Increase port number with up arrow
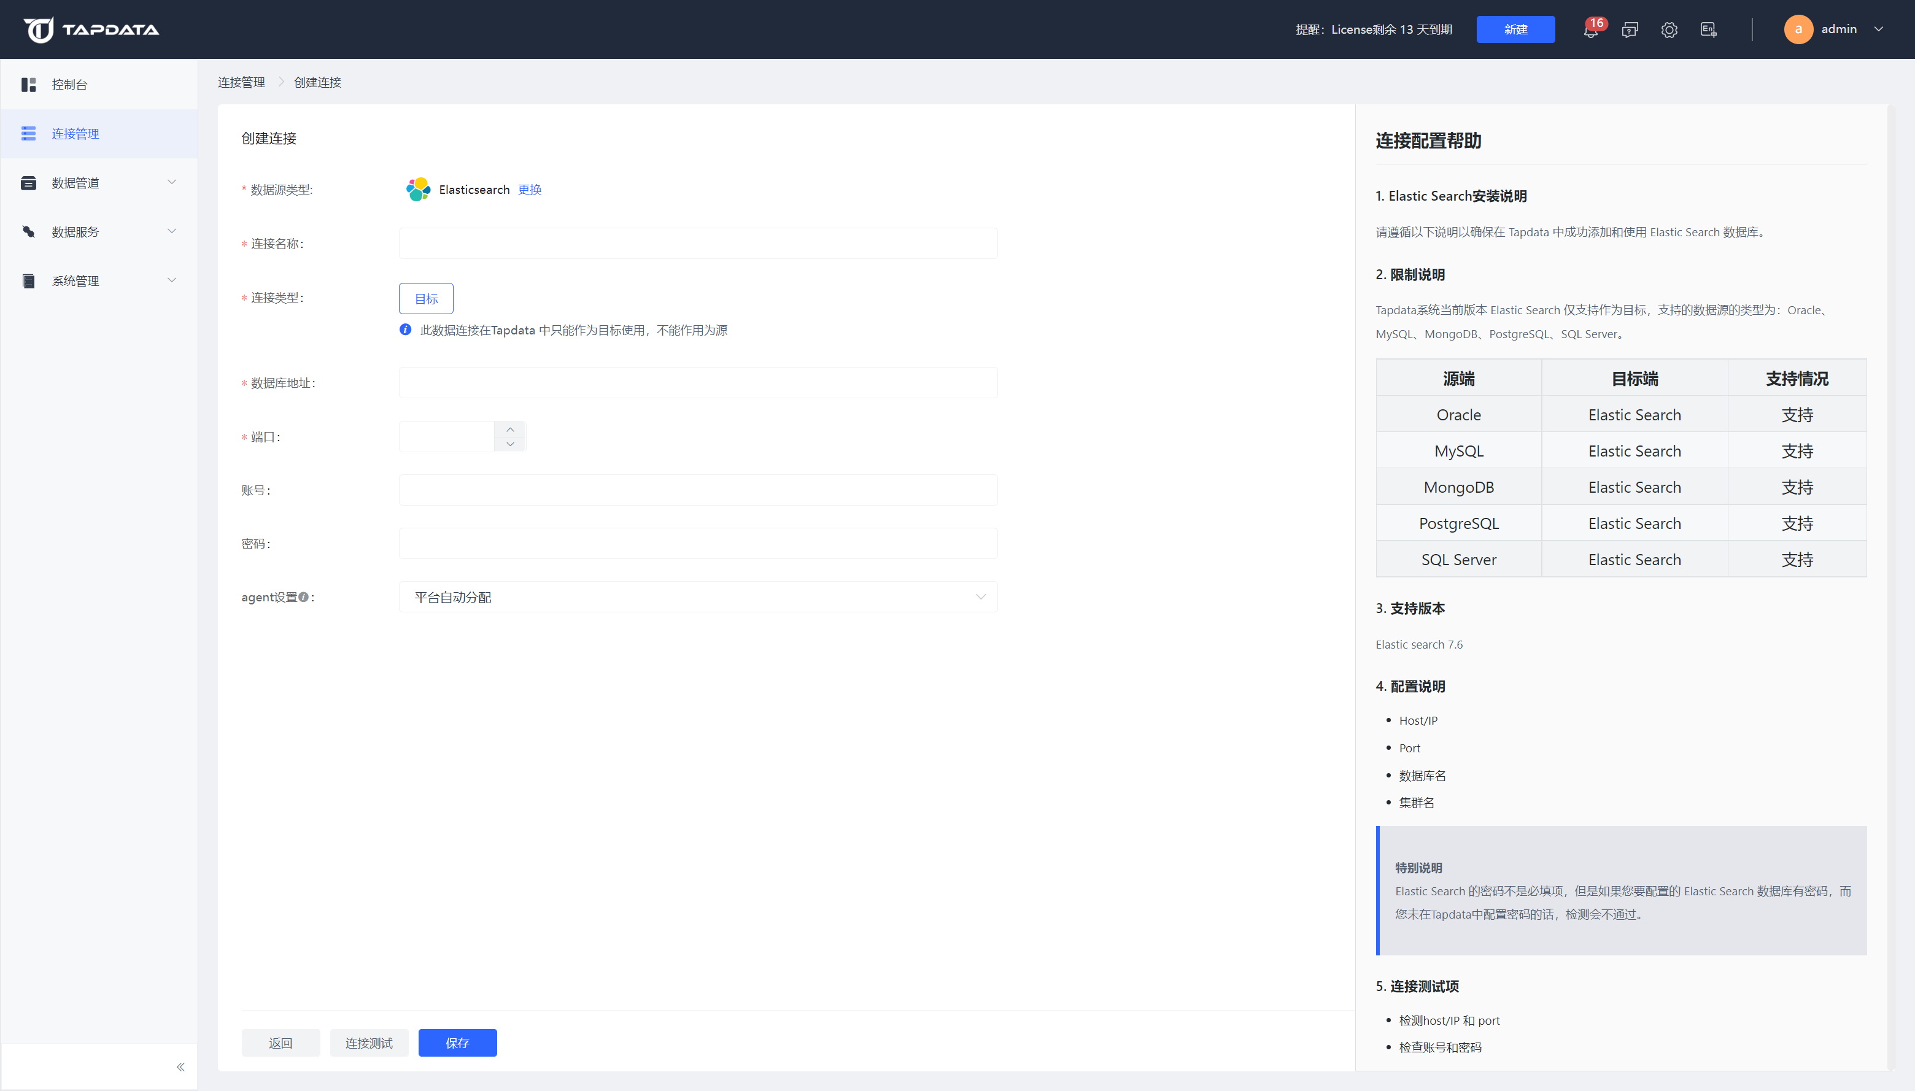Viewport: 1915px width, 1091px height. tap(511, 430)
